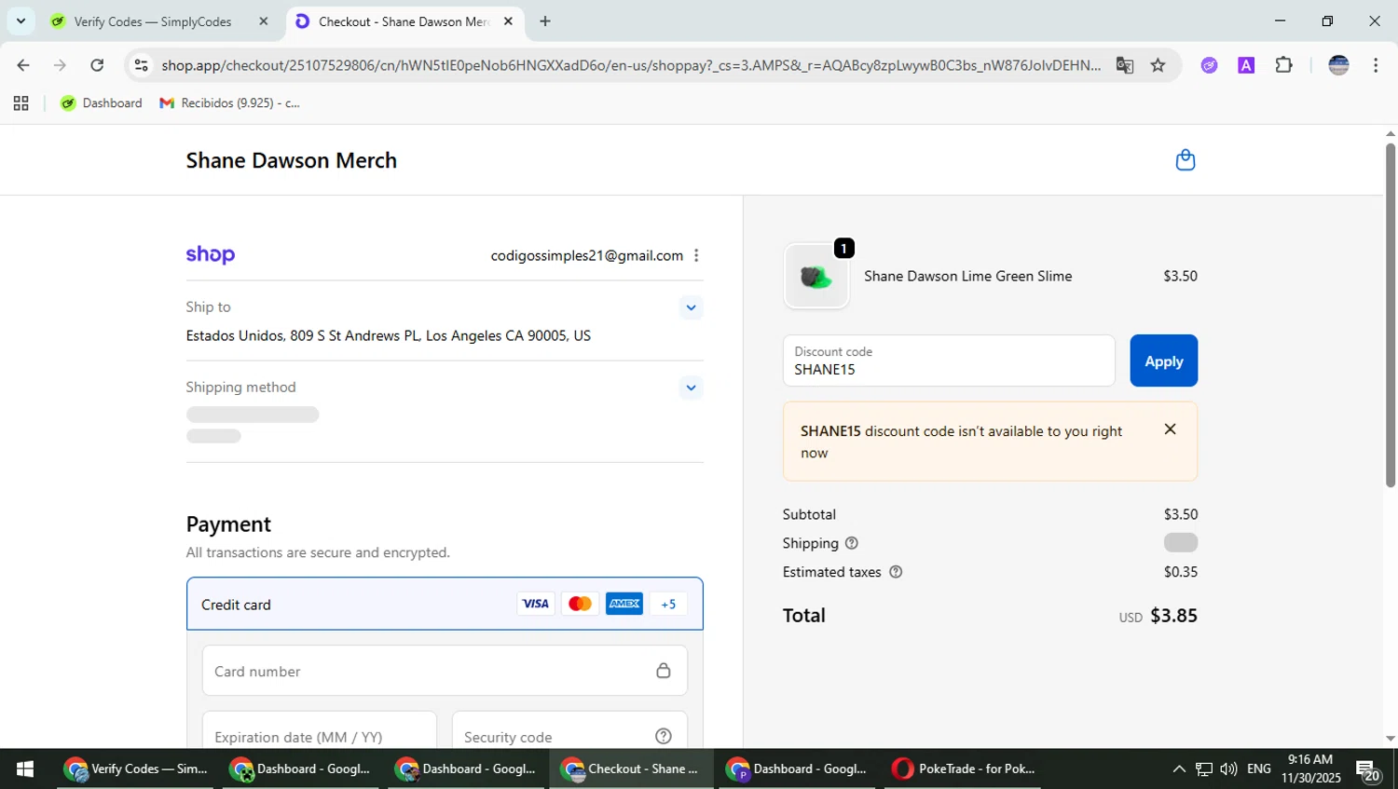Click the Shop Pay logo
1398x789 pixels.
coord(211,254)
